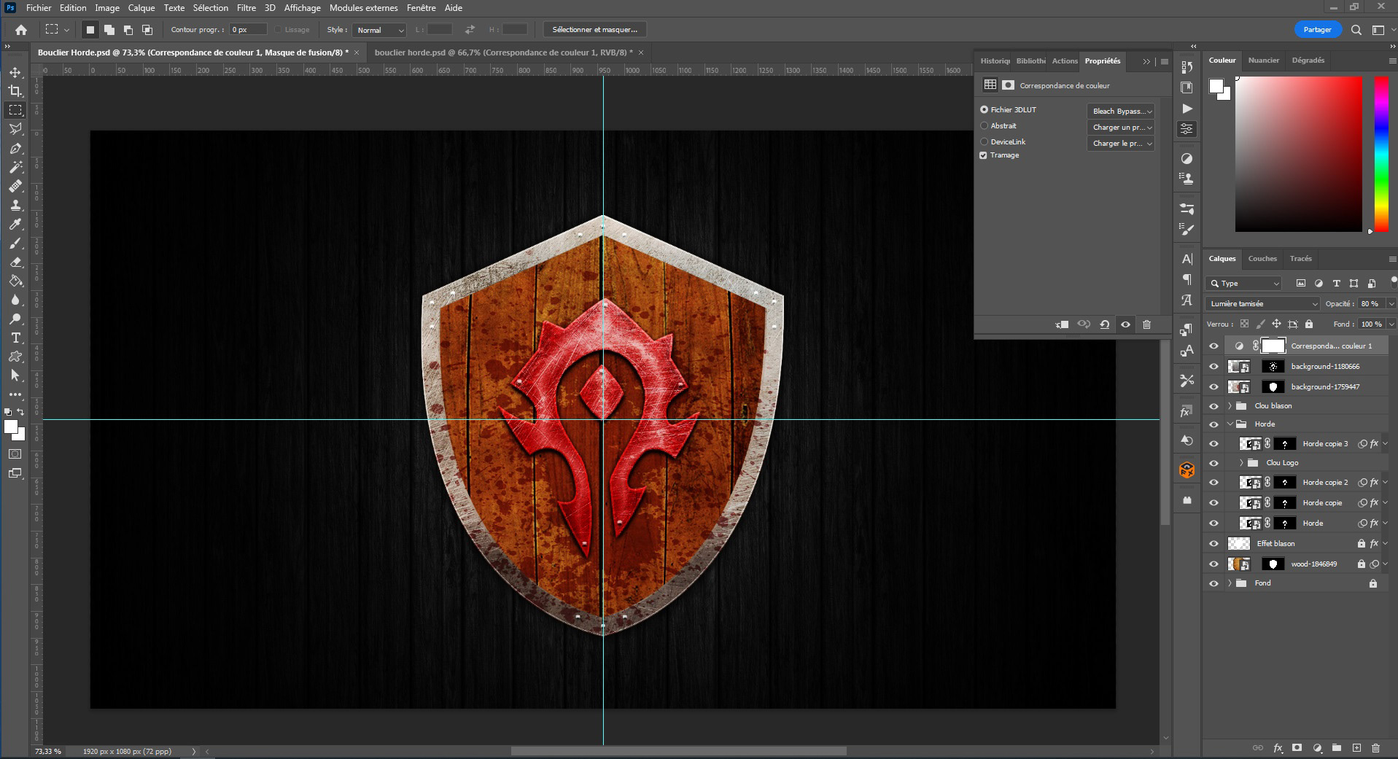The image size is (1398, 759).
Task: Open the orange FX plugin panel icon
Action: tap(1187, 470)
